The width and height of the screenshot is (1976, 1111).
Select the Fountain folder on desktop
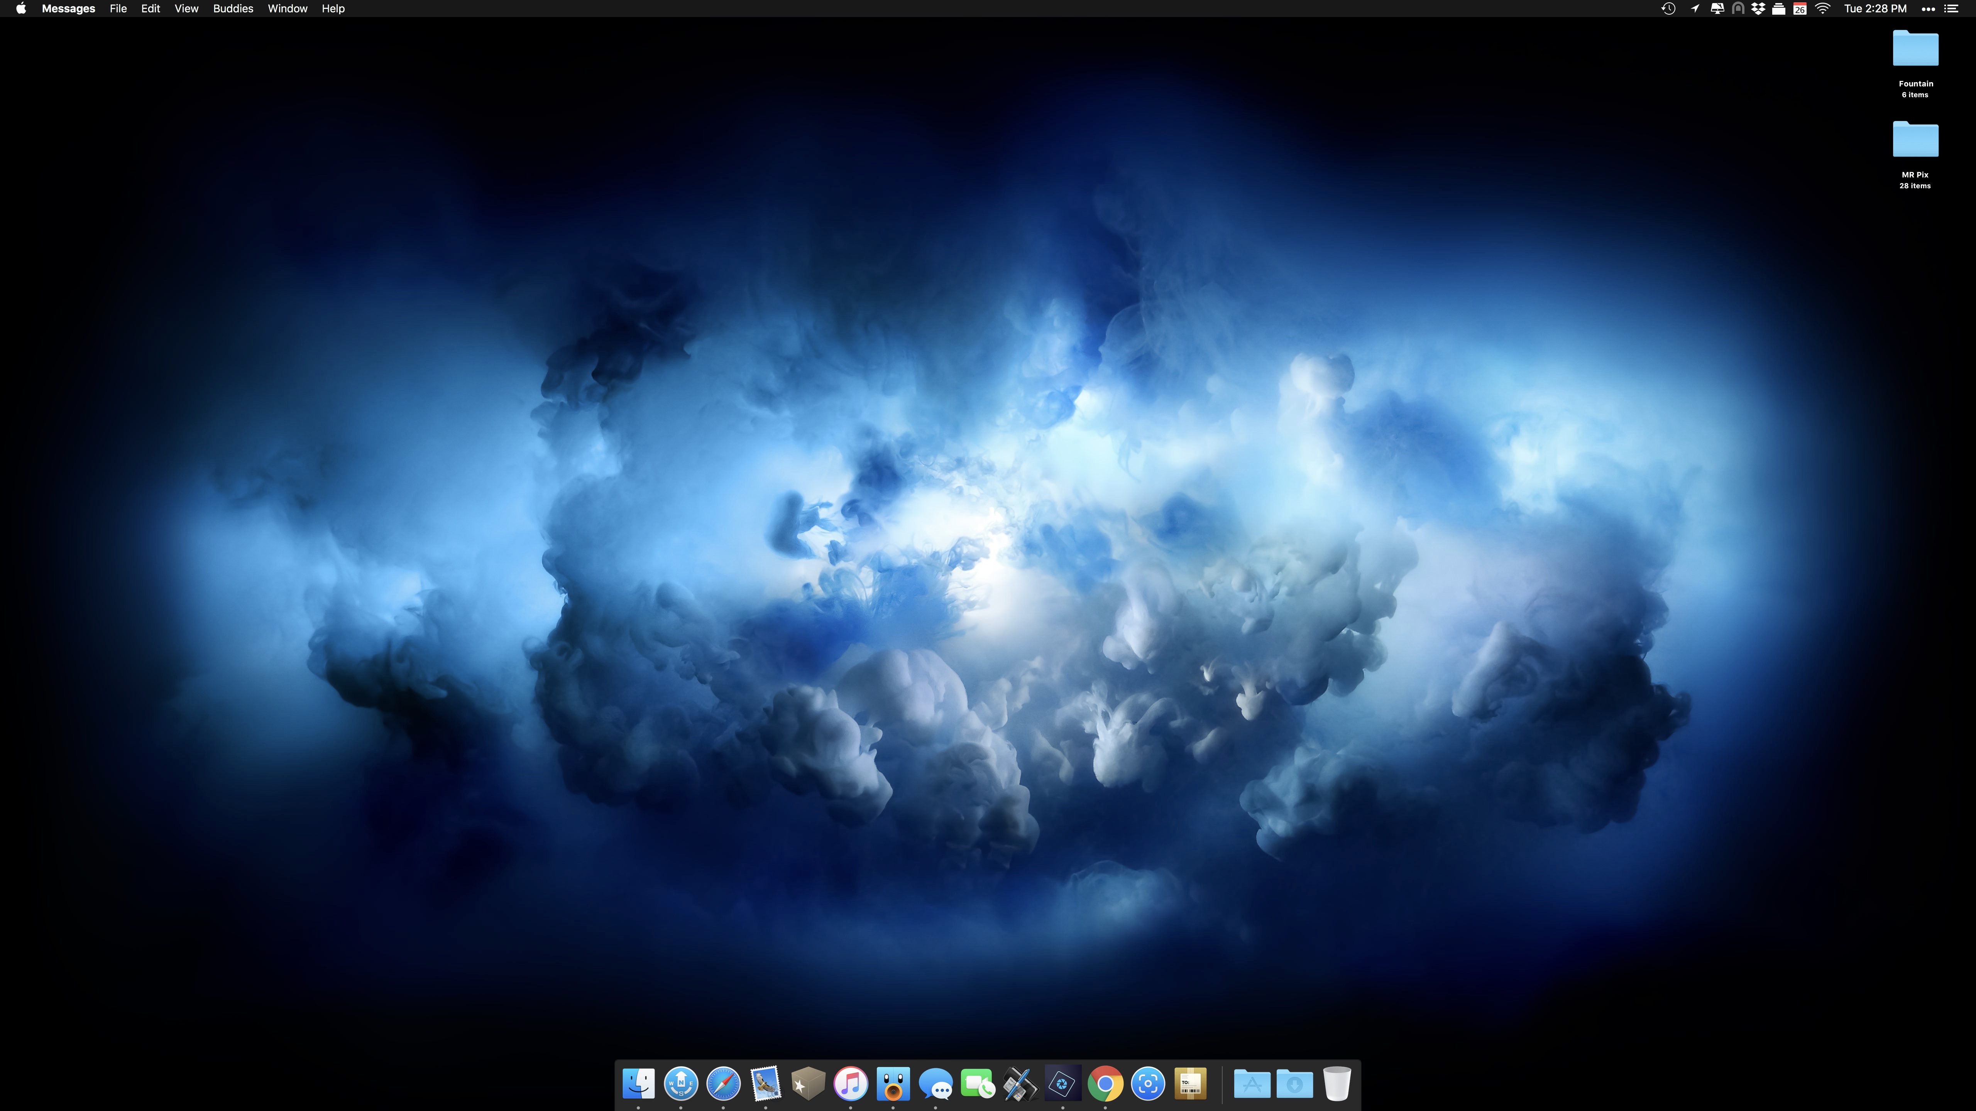tap(1915, 51)
